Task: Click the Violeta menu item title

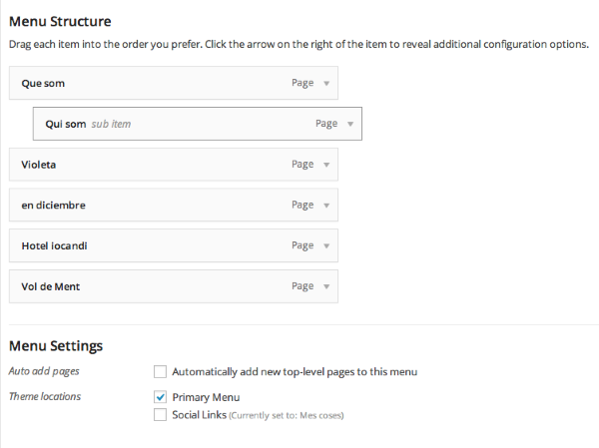Action: coord(40,165)
